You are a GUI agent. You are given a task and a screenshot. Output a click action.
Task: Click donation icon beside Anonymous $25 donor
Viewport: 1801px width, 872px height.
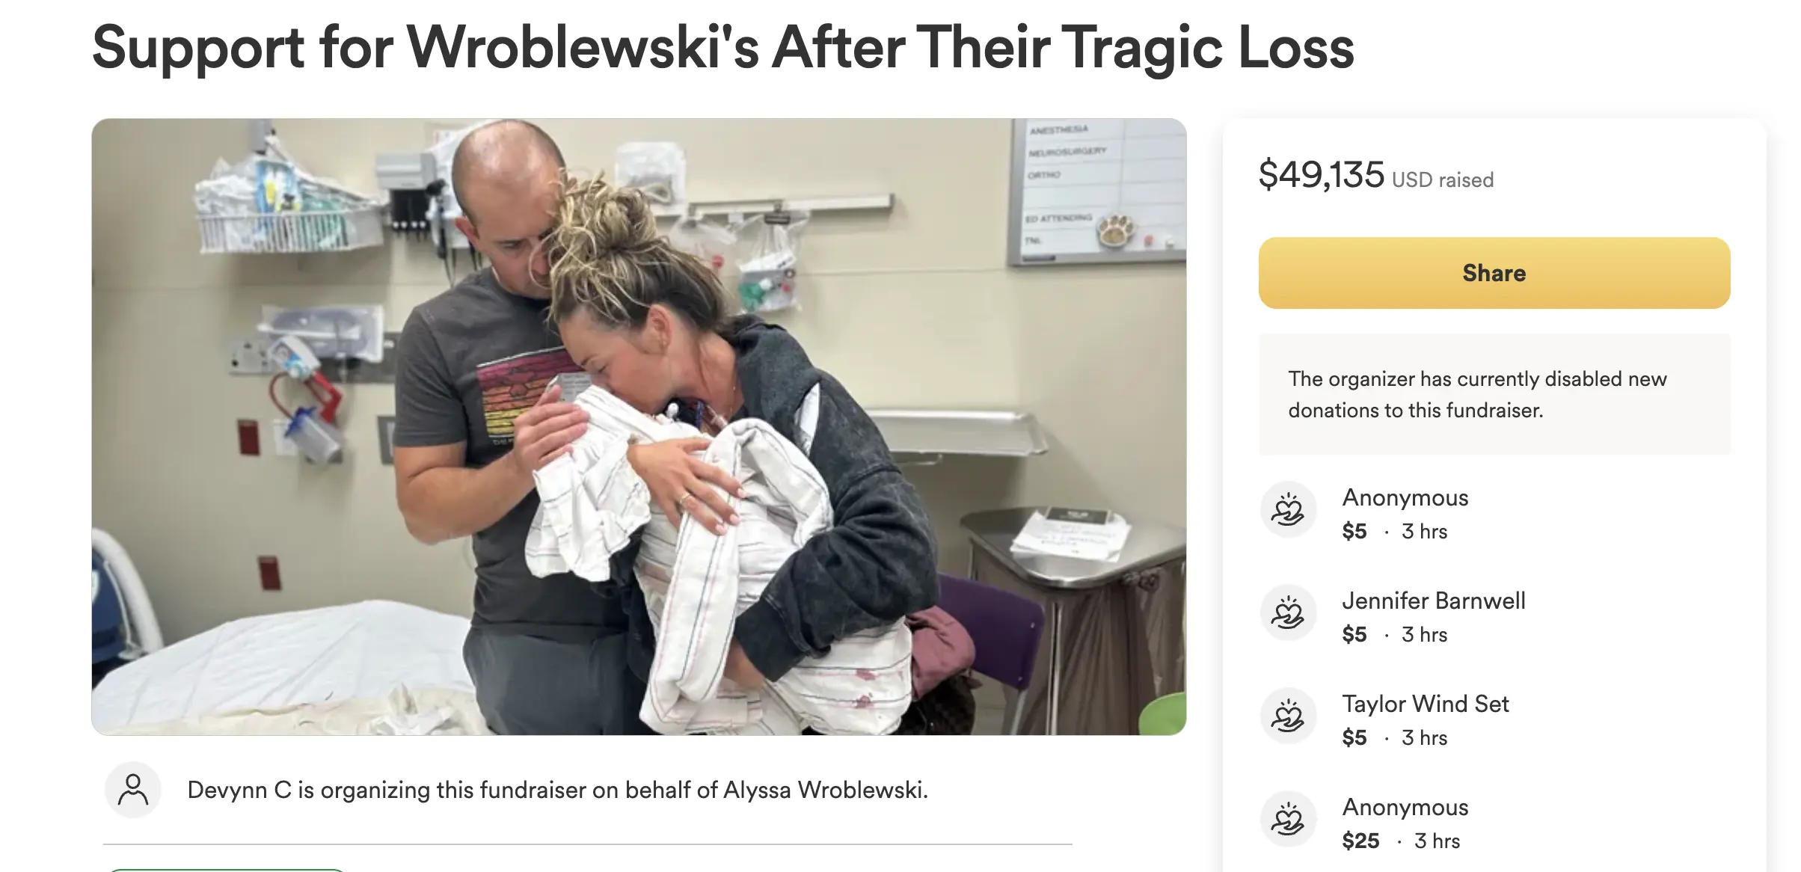(x=1288, y=820)
